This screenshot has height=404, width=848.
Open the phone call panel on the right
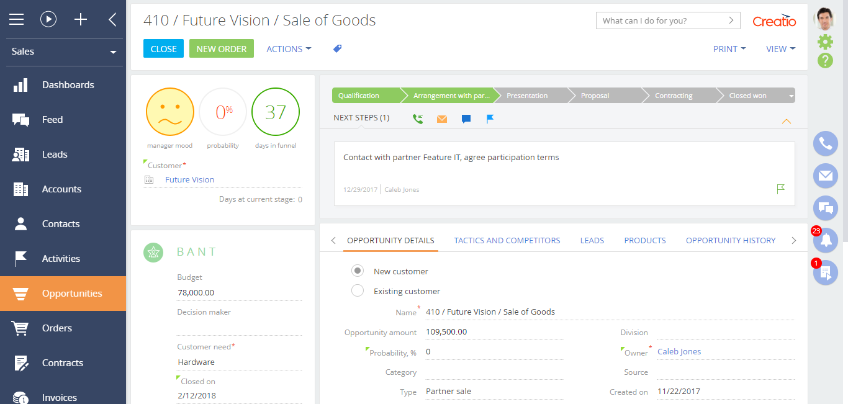coord(826,144)
